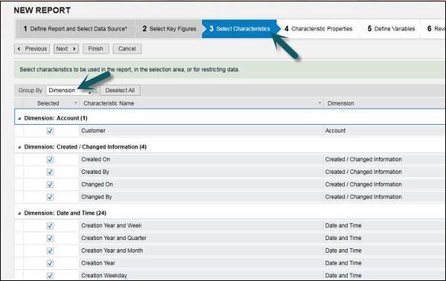Click the Previous button
Viewport: 446px width, 281px height.
(32, 49)
